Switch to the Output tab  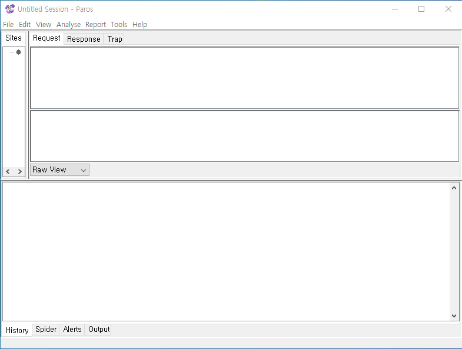99,329
